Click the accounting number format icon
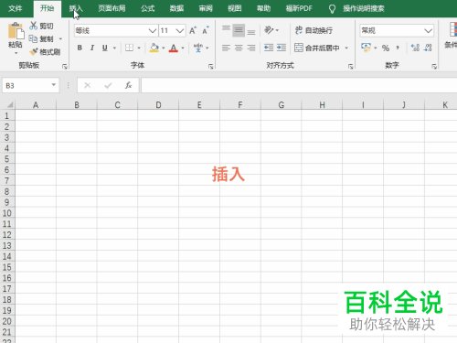457x343 pixels. coord(366,48)
